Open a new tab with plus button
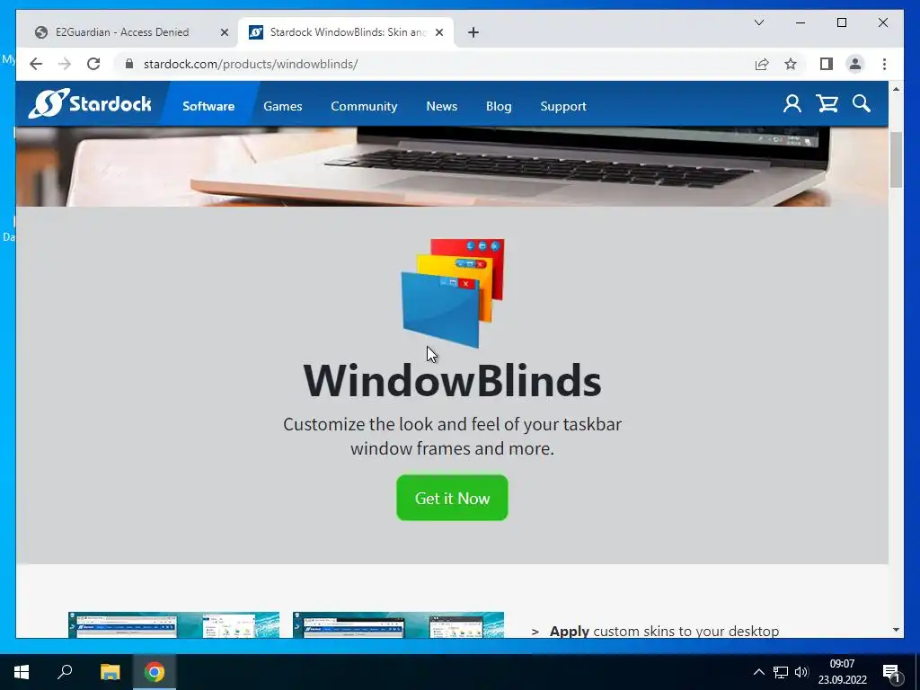 (473, 32)
